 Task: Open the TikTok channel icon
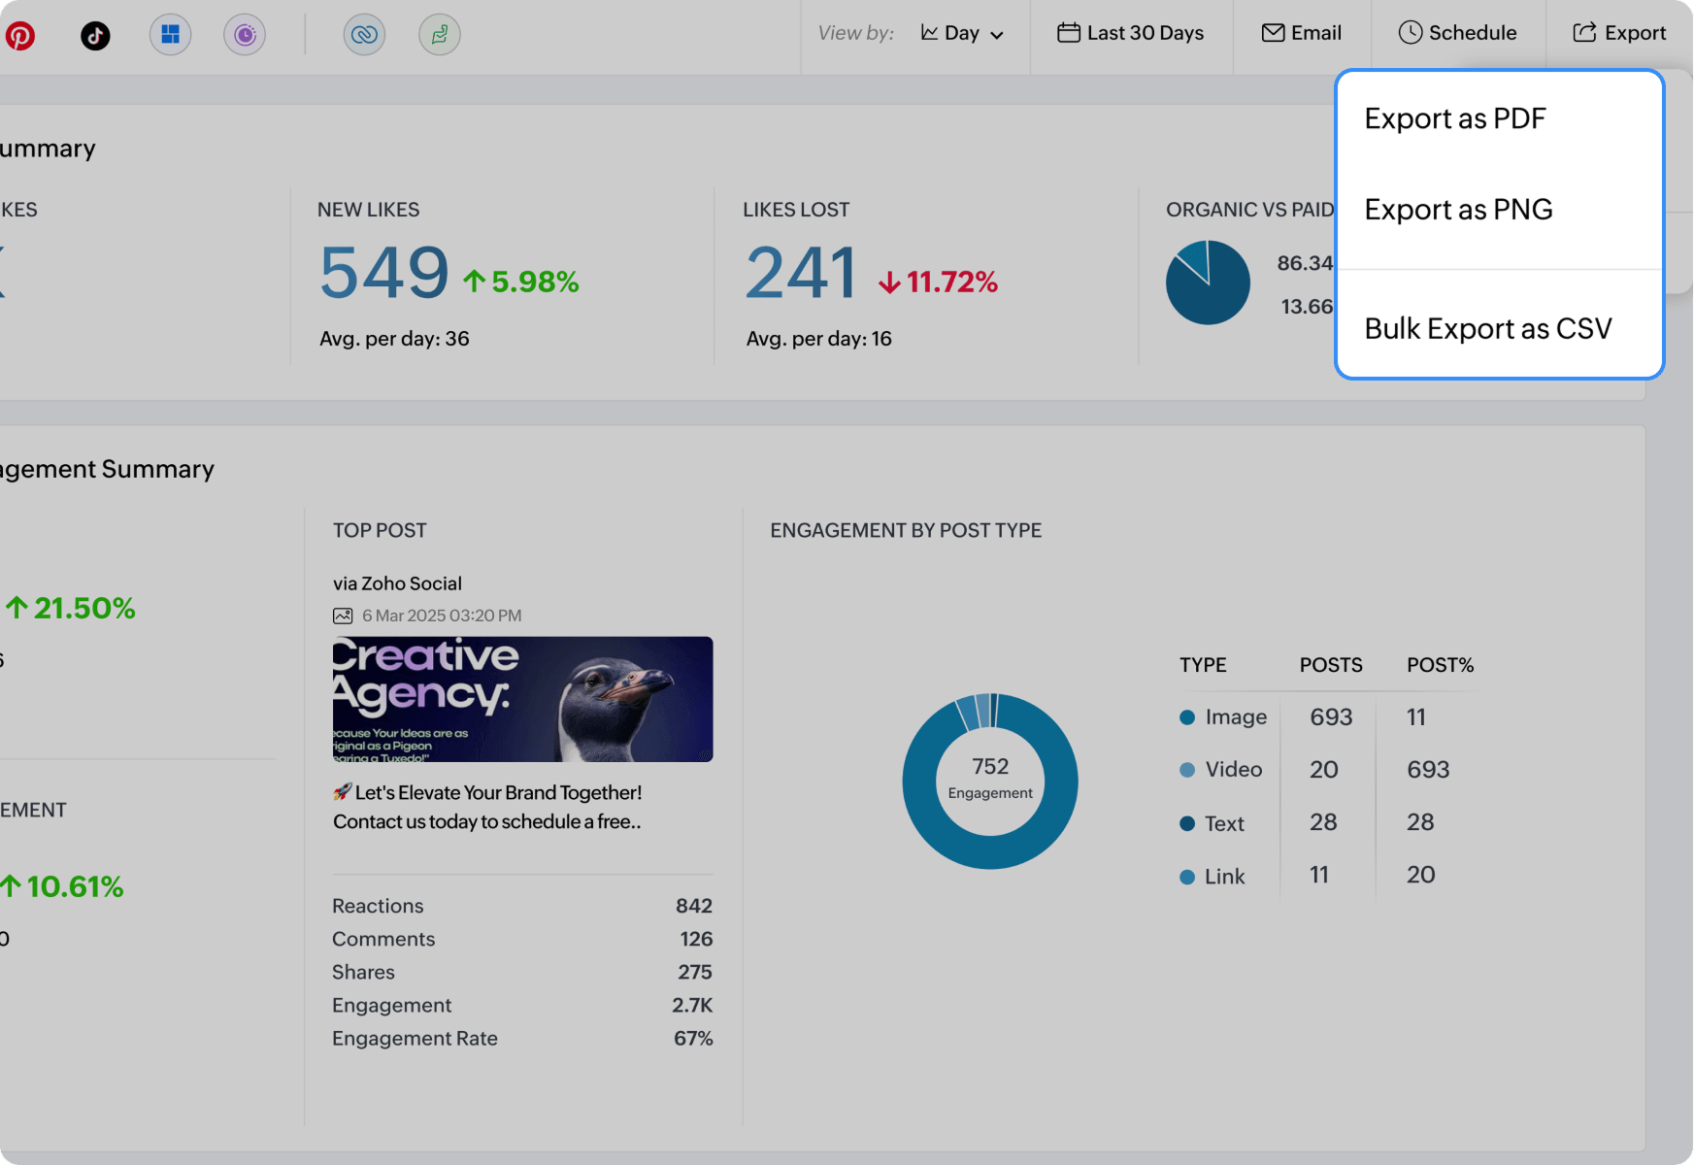[95, 36]
